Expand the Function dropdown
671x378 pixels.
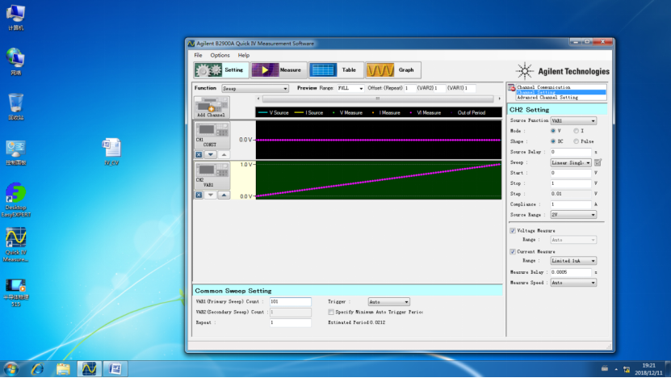(x=255, y=89)
